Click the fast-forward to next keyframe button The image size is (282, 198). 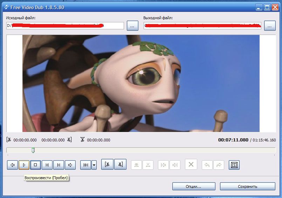tap(86, 165)
